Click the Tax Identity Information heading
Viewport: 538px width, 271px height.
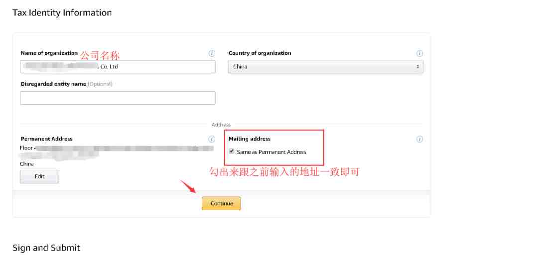point(62,12)
